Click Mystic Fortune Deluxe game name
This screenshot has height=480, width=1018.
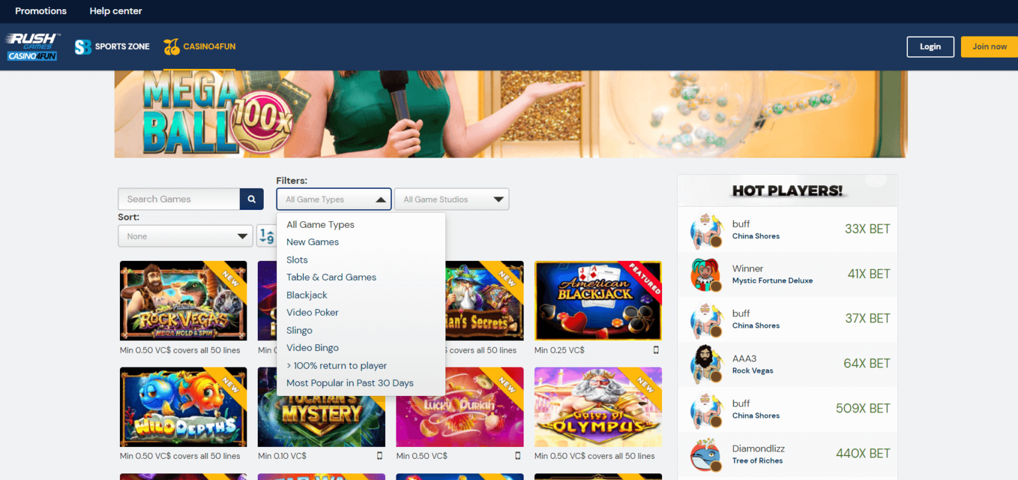click(772, 281)
